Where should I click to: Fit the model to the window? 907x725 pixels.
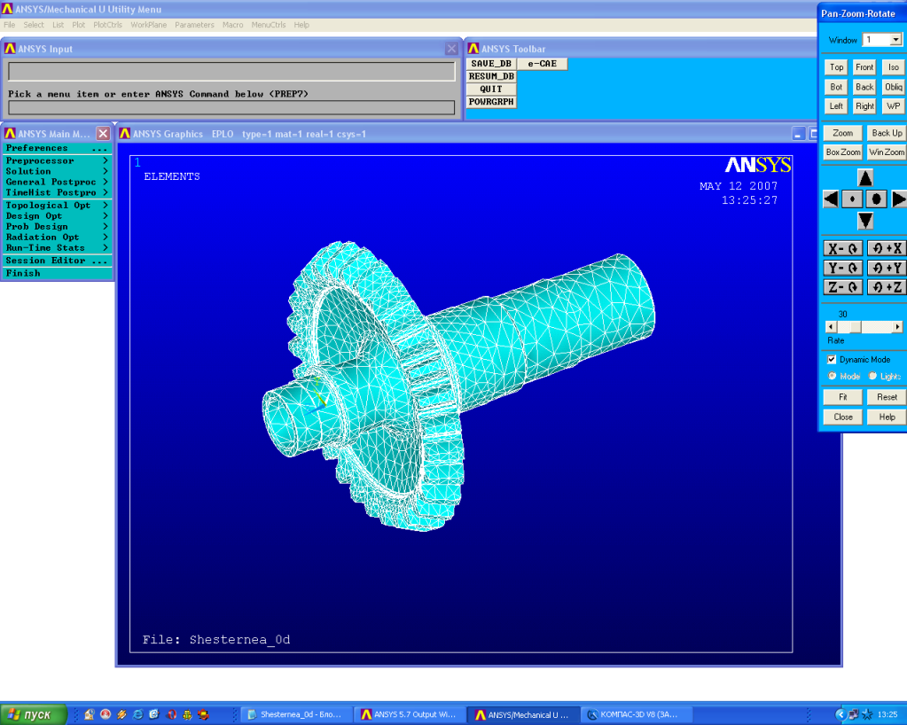tap(843, 397)
